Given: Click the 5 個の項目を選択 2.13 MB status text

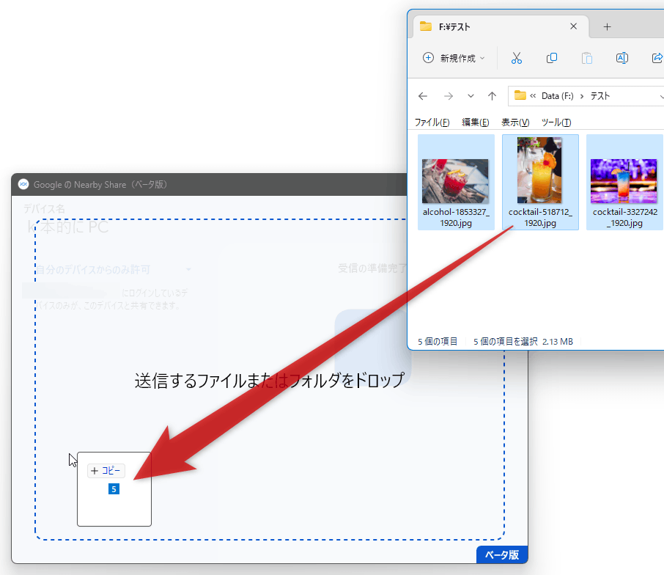Looking at the screenshot, I should tap(523, 342).
